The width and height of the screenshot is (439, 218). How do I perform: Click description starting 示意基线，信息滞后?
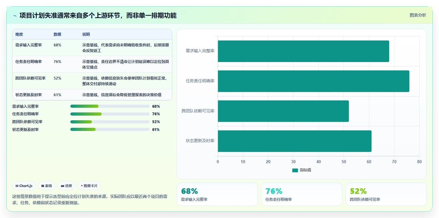pyautogui.click(x=122, y=95)
